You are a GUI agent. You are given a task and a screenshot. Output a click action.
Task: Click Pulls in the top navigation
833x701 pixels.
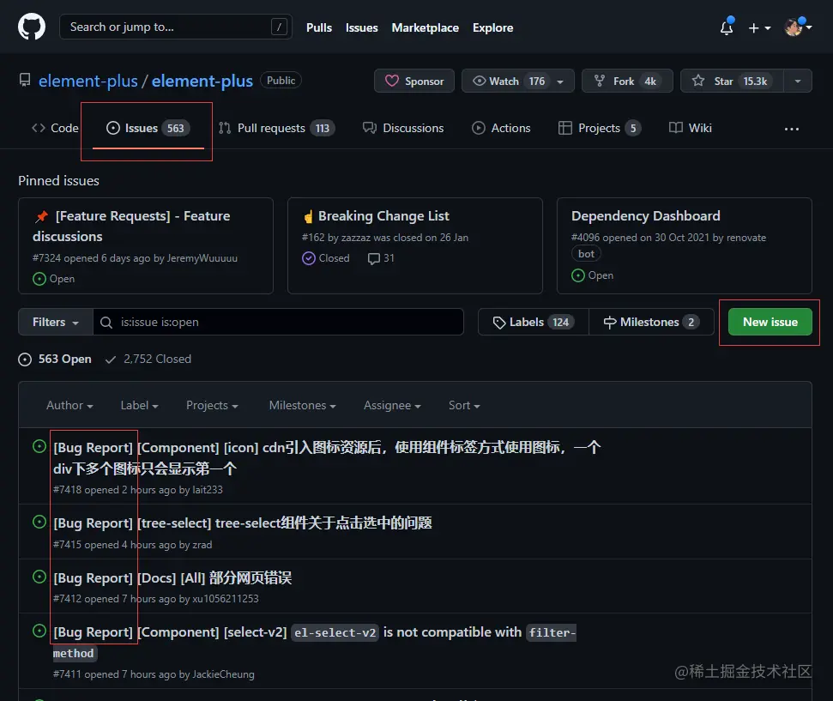[x=319, y=27]
